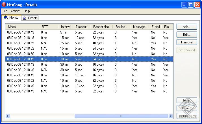
Task: Click the horizontal scrollbar left arrow
Action: click(8, 116)
